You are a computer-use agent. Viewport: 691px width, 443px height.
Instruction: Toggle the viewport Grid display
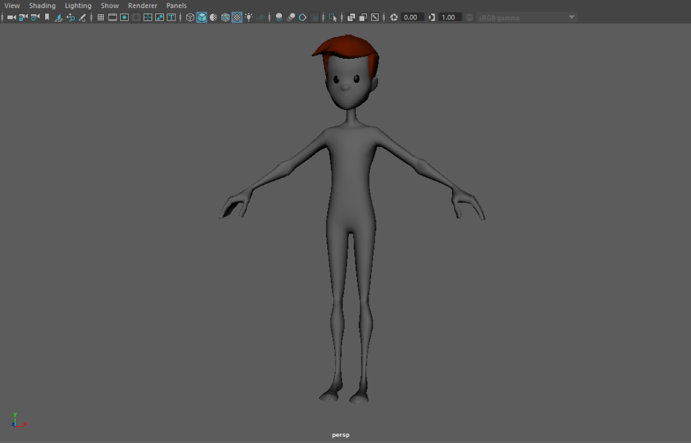tap(101, 18)
